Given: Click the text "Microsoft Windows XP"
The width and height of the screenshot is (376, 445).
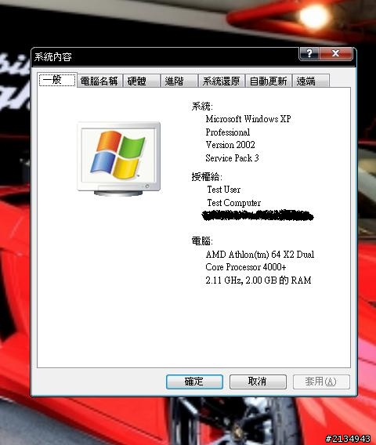Looking at the screenshot, I should 248,118.
